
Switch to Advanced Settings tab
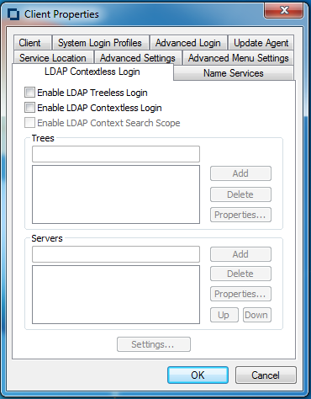(x=138, y=58)
